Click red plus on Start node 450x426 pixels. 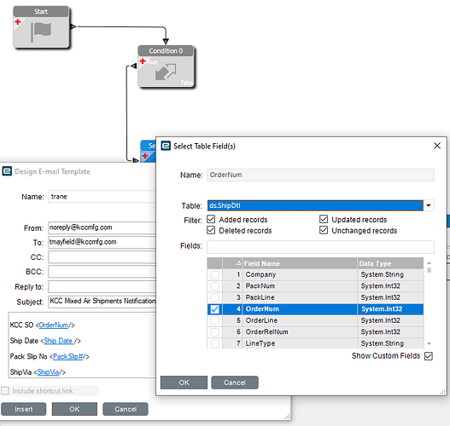pos(18,22)
